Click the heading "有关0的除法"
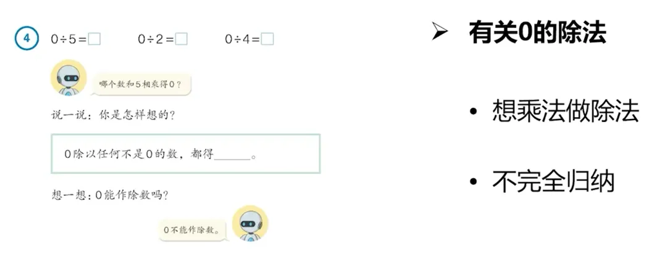The image size is (667, 270). (x=537, y=33)
